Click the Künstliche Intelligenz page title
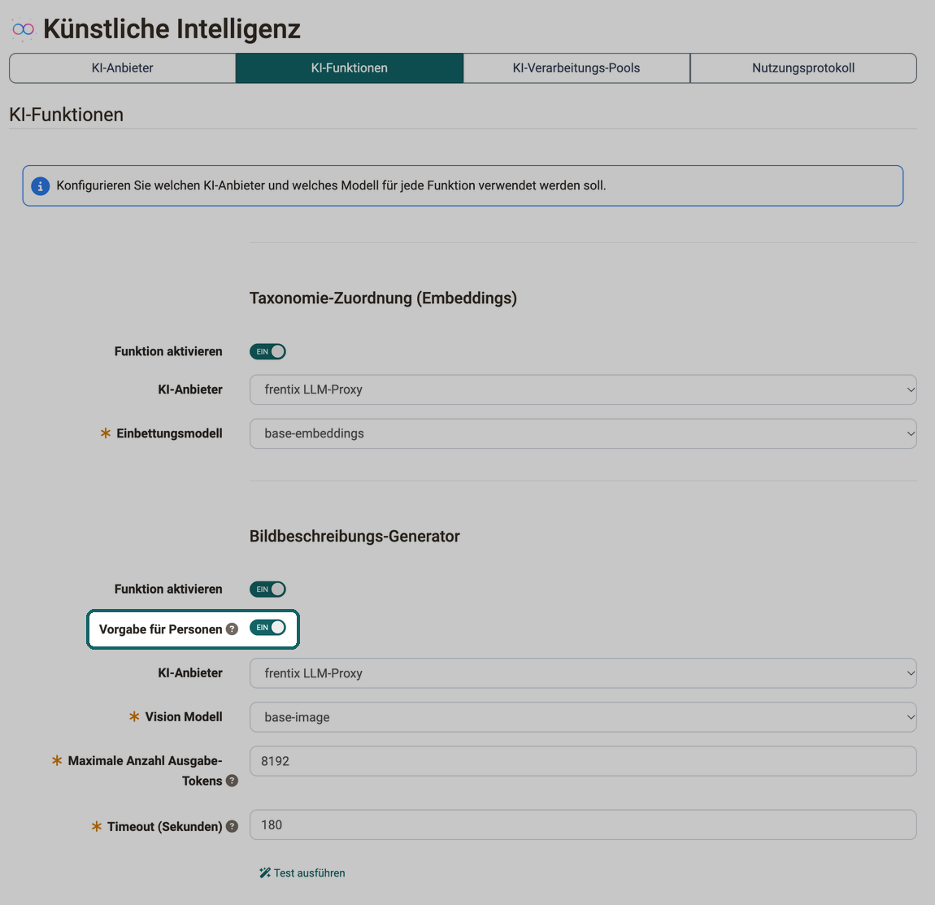Screen dimensions: 935x905 (172, 29)
